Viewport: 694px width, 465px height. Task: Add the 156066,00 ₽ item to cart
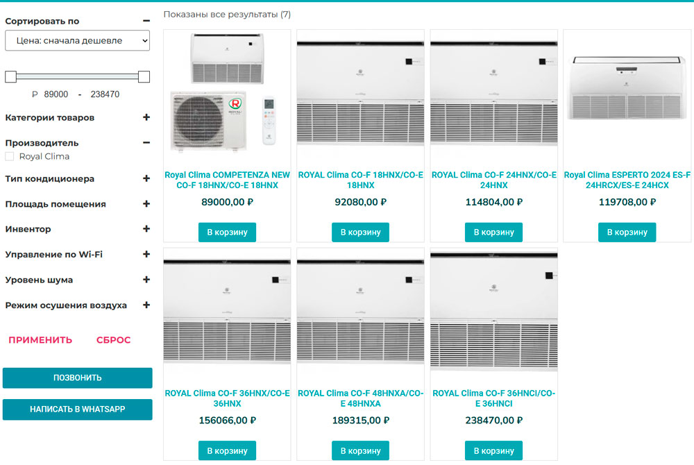tap(227, 451)
